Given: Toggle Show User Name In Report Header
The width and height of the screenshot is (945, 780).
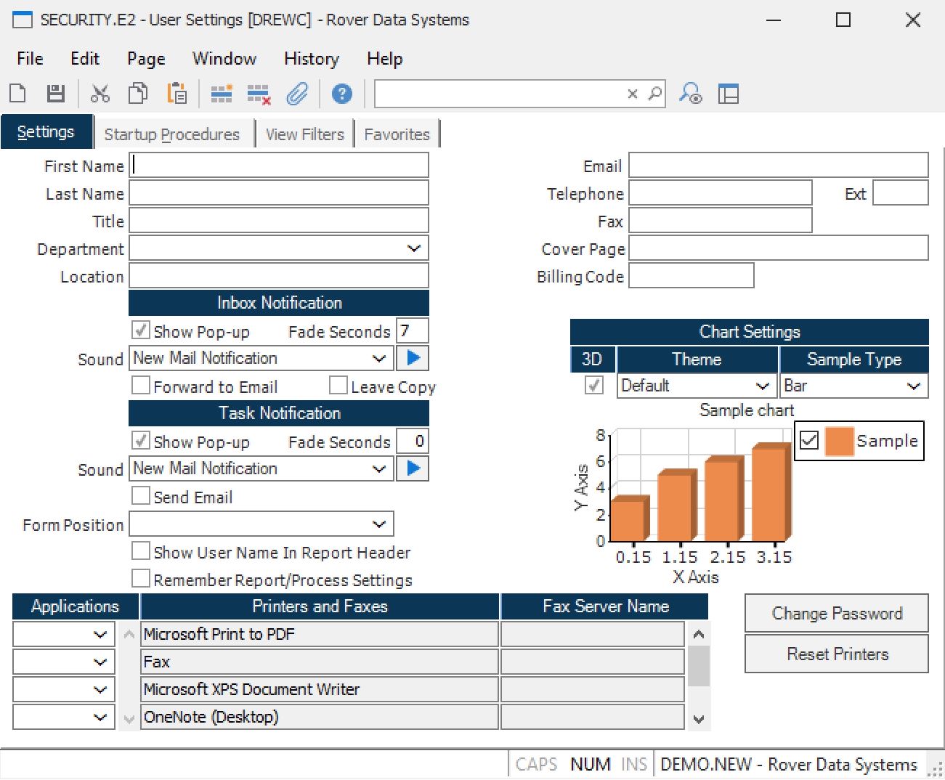Looking at the screenshot, I should pos(141,551).
